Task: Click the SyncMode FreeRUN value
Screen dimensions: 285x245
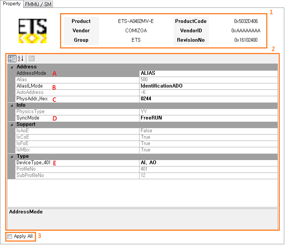Action: 208,118
